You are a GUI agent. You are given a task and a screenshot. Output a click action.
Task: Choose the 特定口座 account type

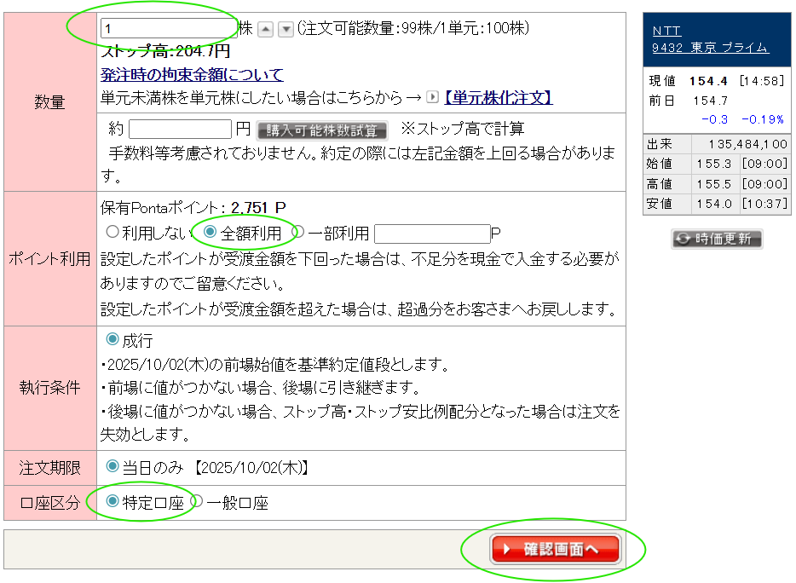click(x=112, y=502)
